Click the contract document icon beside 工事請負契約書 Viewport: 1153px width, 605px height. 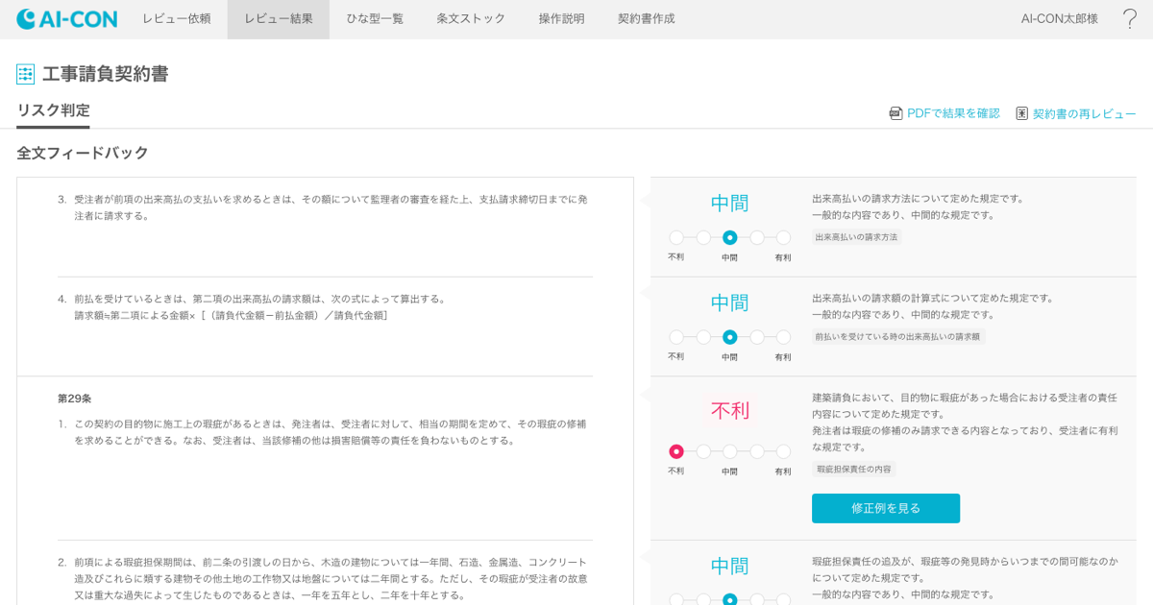25,74
